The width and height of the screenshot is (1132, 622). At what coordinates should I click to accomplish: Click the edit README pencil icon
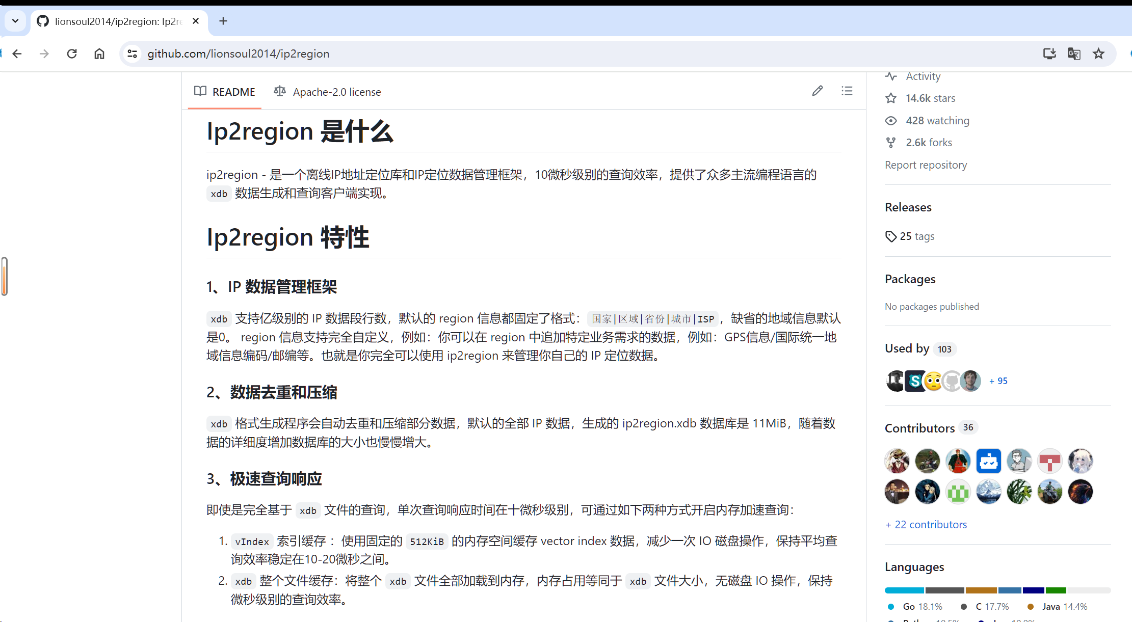(818, 91)
